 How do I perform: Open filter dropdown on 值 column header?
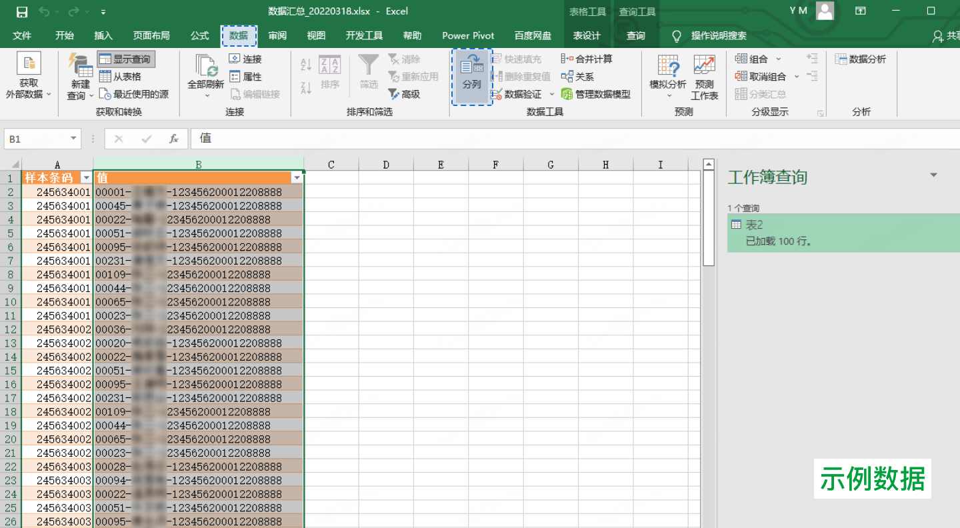point(297,178)
